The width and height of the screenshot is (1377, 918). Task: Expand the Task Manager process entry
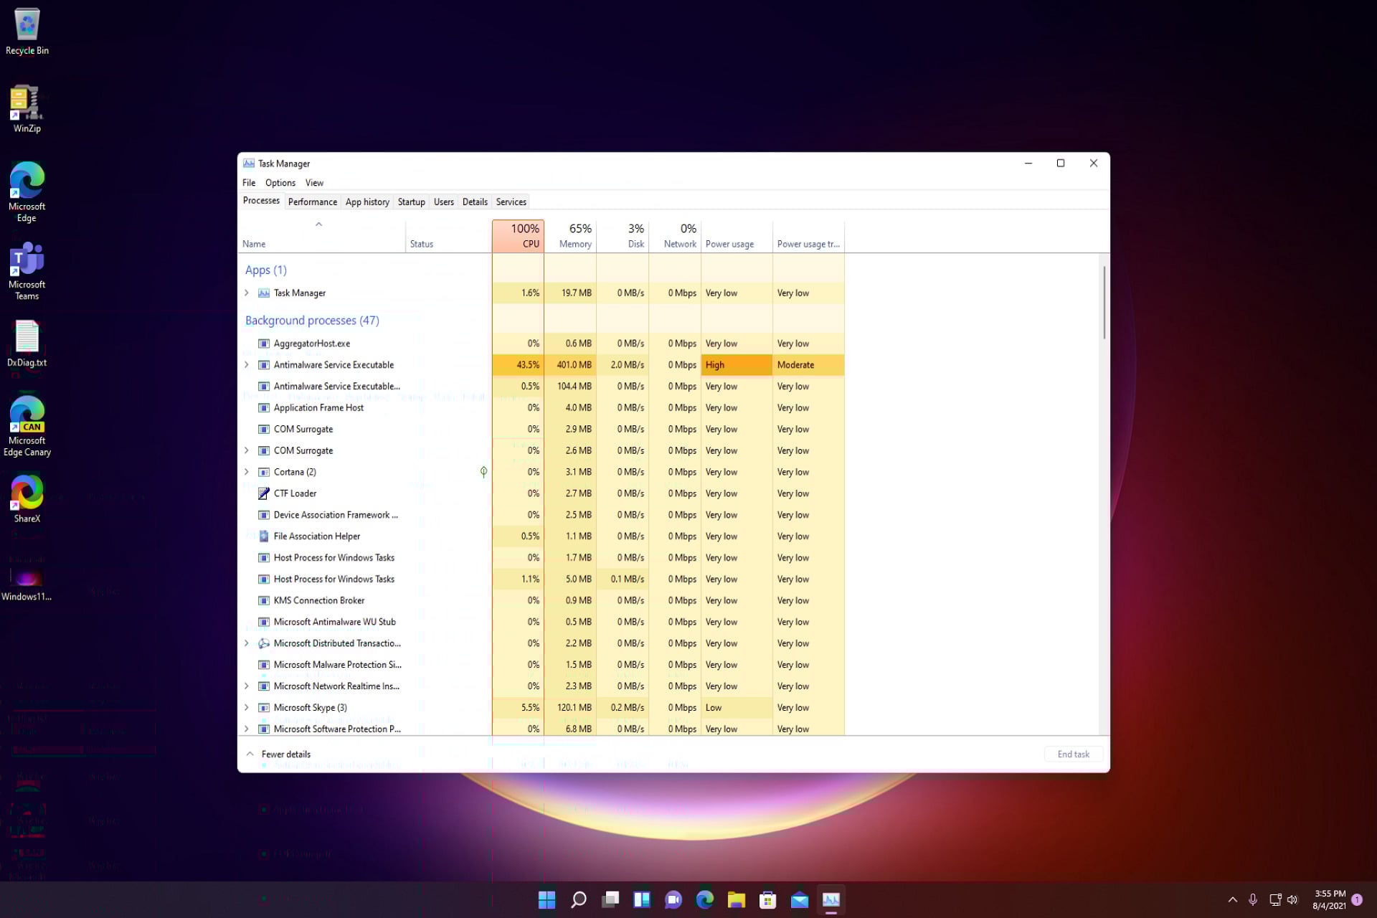click(247, 293)
